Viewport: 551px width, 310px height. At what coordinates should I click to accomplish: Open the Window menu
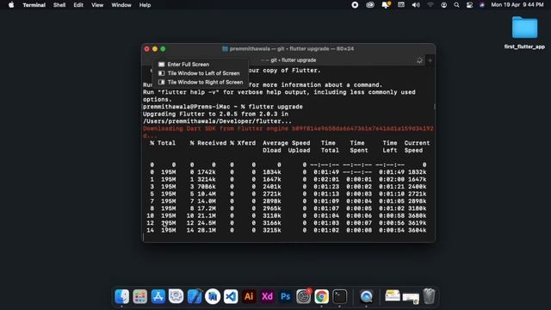click(121, 5)
